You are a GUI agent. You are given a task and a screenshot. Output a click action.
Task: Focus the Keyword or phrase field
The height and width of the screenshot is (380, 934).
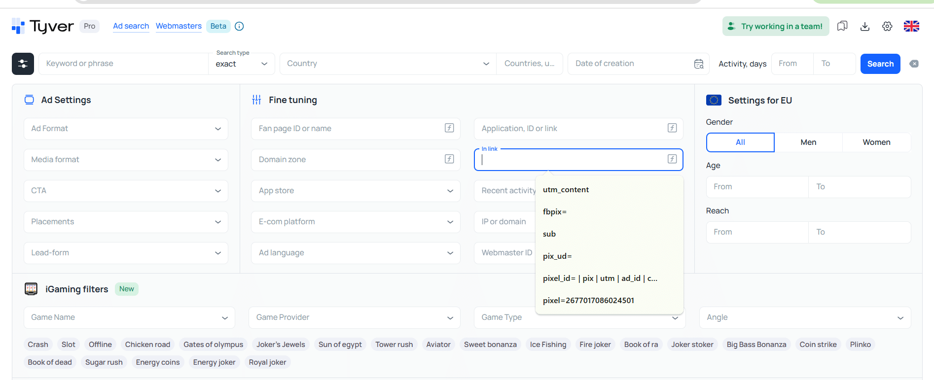click(123, 64)
